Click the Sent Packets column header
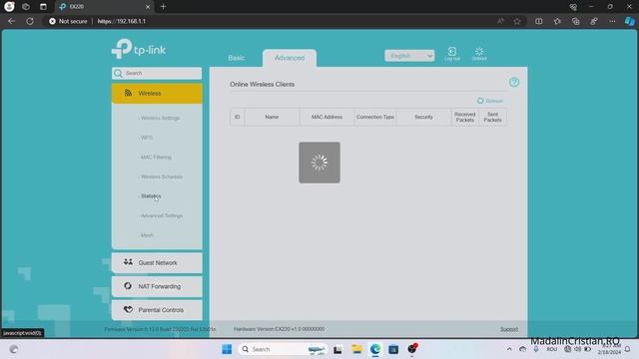Image resolution: width=639 pixels, height=359 pixels. [x=492, y=118]
